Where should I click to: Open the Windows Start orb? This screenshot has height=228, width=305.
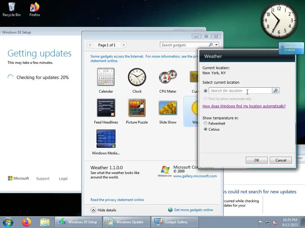(8, 222)
